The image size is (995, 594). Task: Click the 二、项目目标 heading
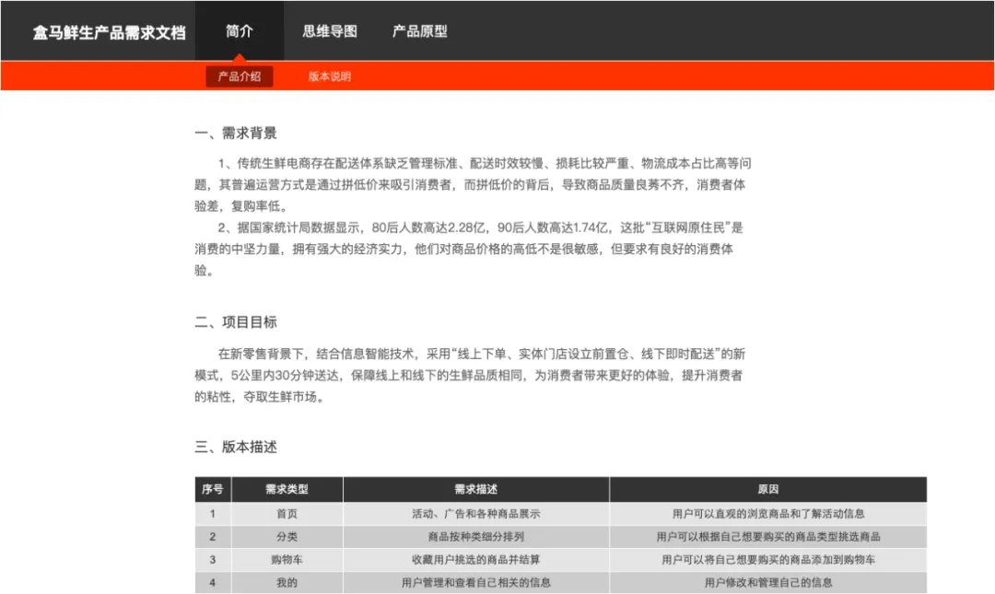click(x=236, y=321)
